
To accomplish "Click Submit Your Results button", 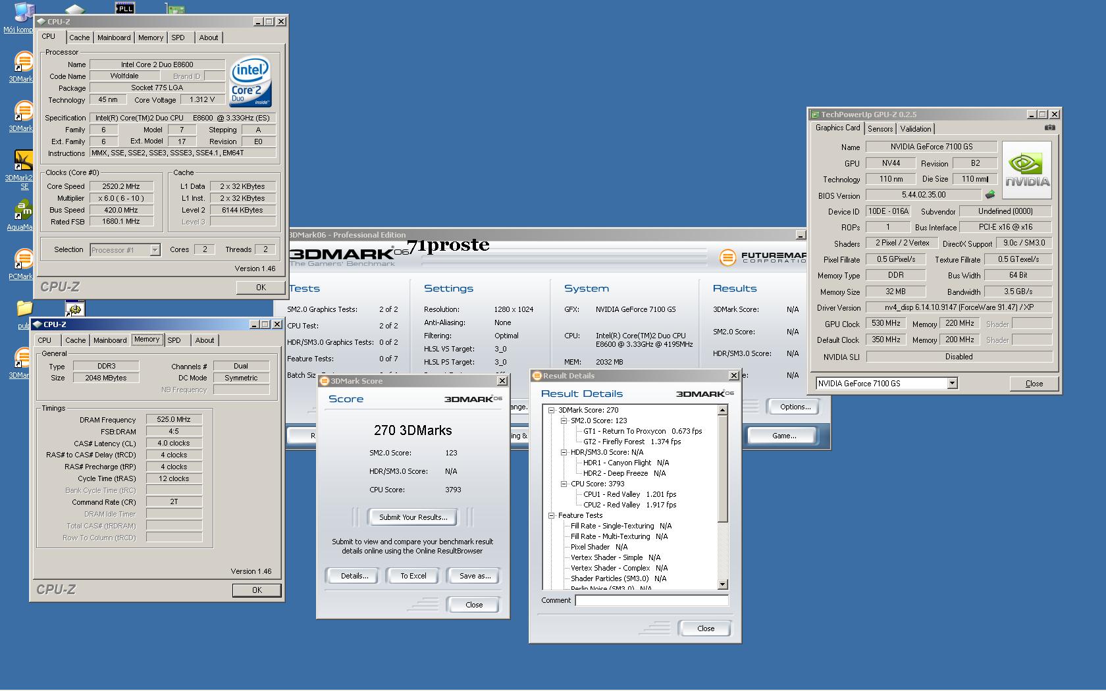I will [413, 517].
